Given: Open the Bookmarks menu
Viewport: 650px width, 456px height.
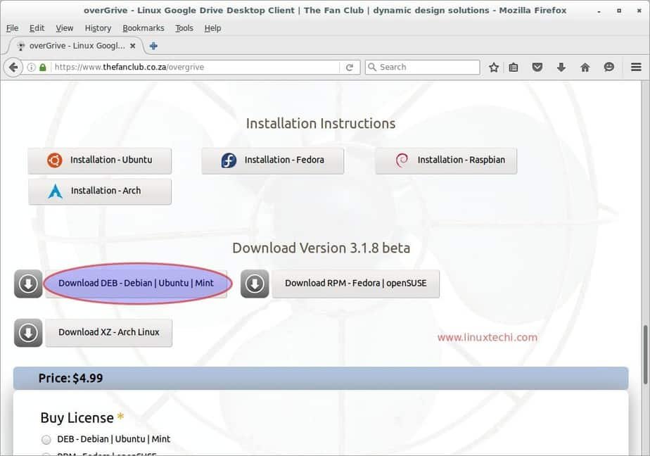Looking at the screenshot, I should tap(143, 27).
